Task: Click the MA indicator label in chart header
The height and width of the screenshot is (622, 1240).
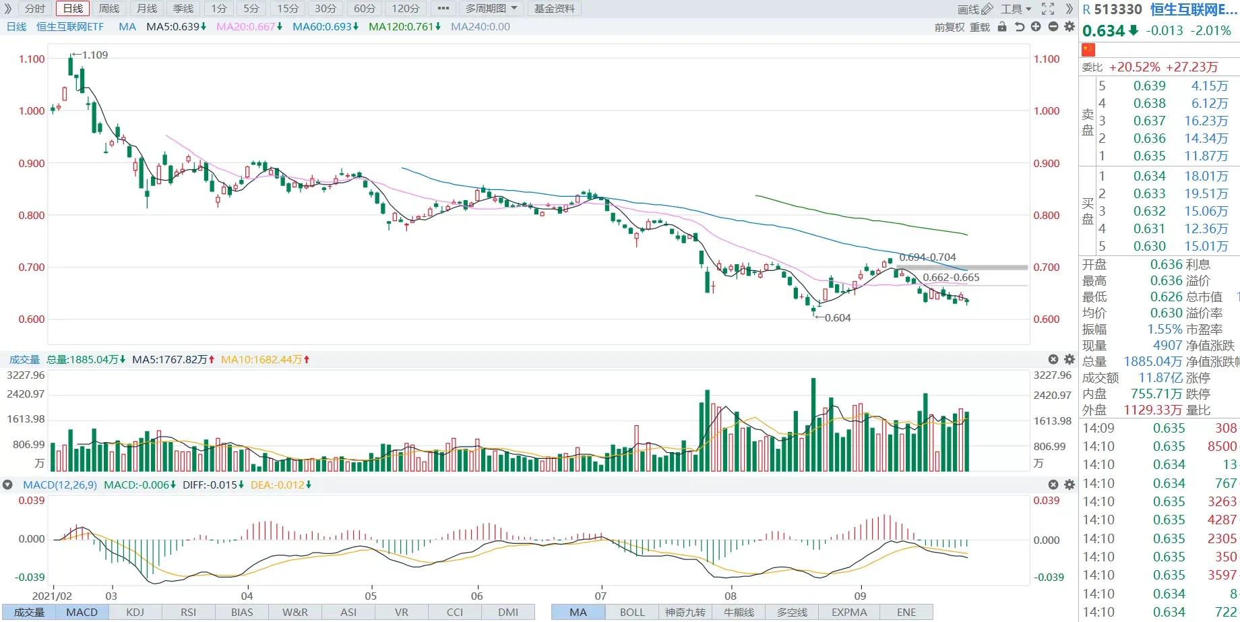Action: coord(127,27)
